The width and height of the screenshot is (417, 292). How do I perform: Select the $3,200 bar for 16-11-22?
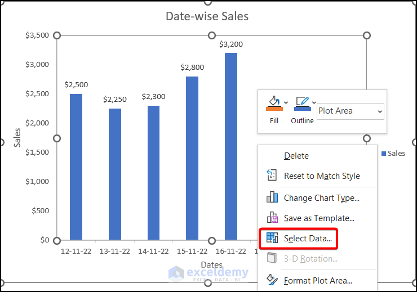(x=231, y=146)
